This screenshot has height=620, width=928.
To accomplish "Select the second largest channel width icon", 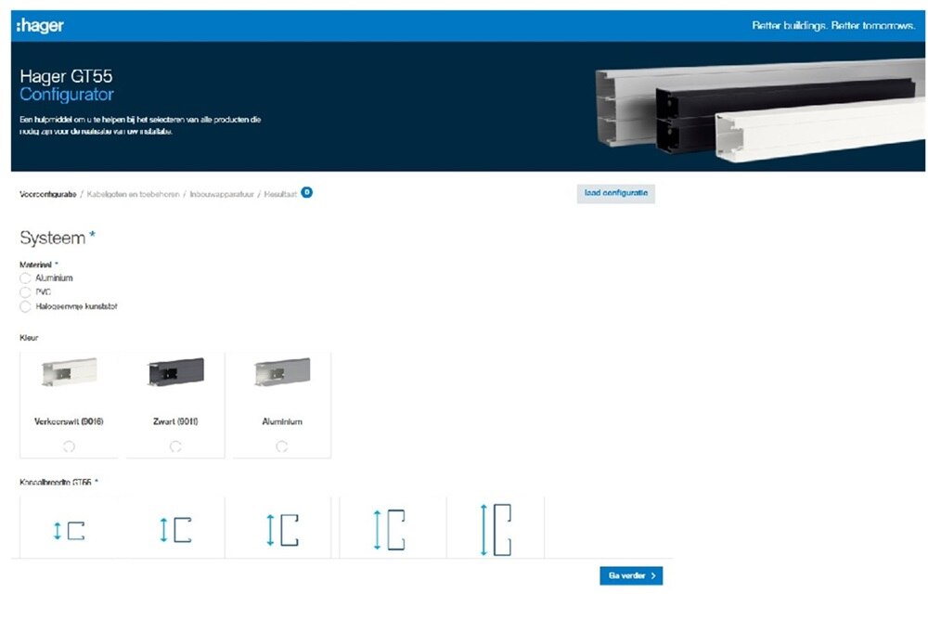I will point(389,529).
